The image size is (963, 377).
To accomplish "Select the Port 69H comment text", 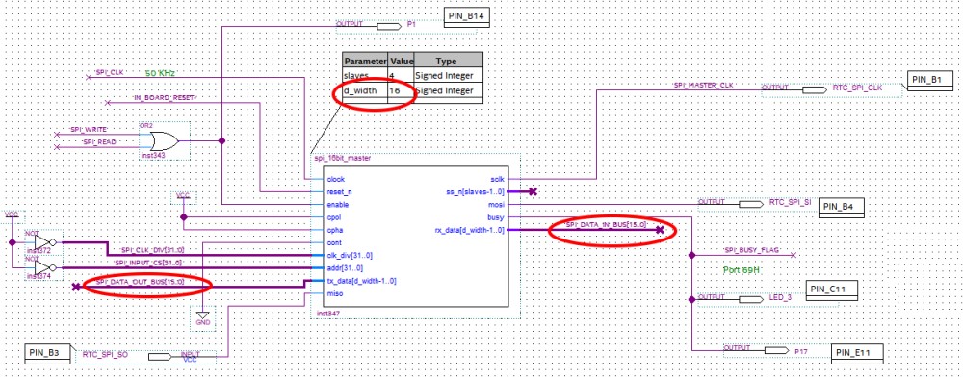I will point(742,269).
